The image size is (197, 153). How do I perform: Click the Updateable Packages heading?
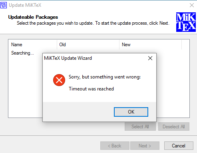33,17
